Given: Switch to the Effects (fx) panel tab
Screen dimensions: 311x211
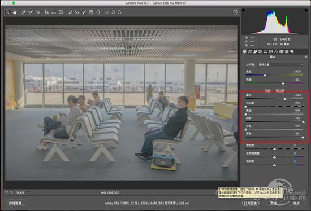Looking at the screenshot, I should point(277,51).
